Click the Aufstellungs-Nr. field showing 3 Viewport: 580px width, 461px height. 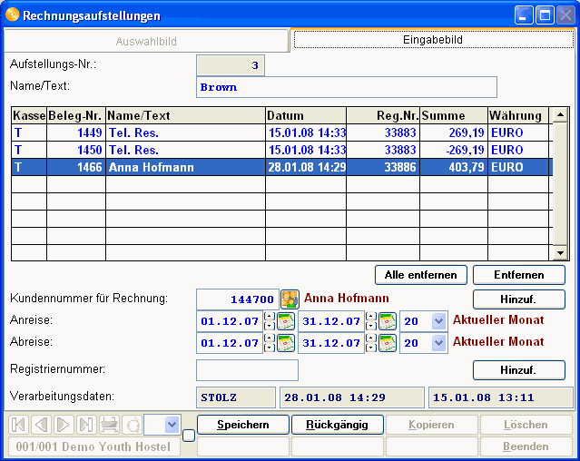pos(231,65)
